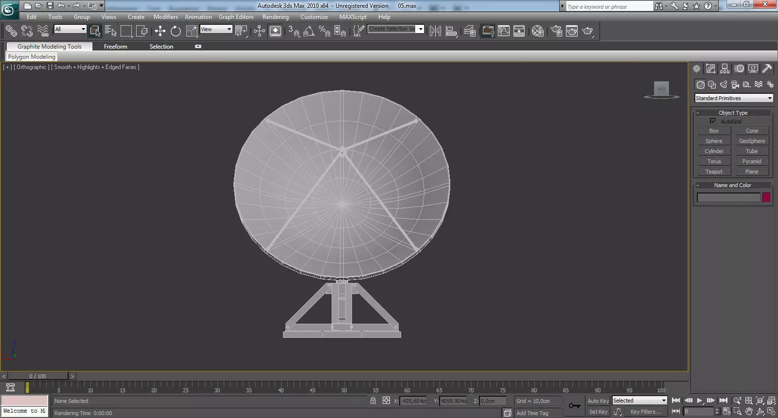Image resolution: width=778 pixels, height=418 pixels.
Task: Toggle the Auto Key animation mode
Action: click(598, 401)
